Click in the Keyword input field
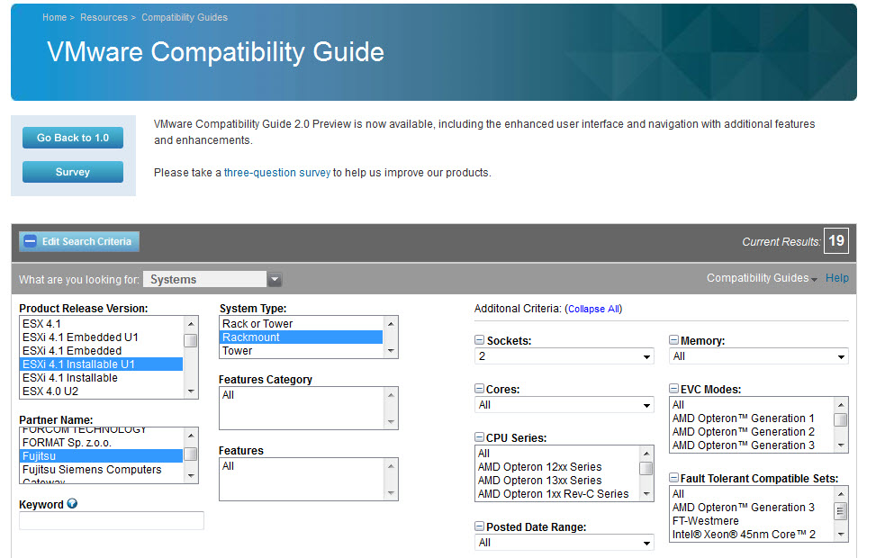This screenshot has width=876, height=558. click(x=112, y=520)
